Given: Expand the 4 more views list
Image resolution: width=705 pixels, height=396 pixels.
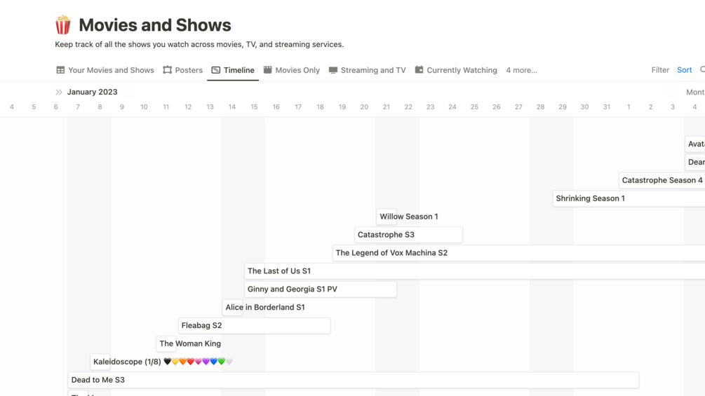Looking at the screenshot, I should pos(521,70).
